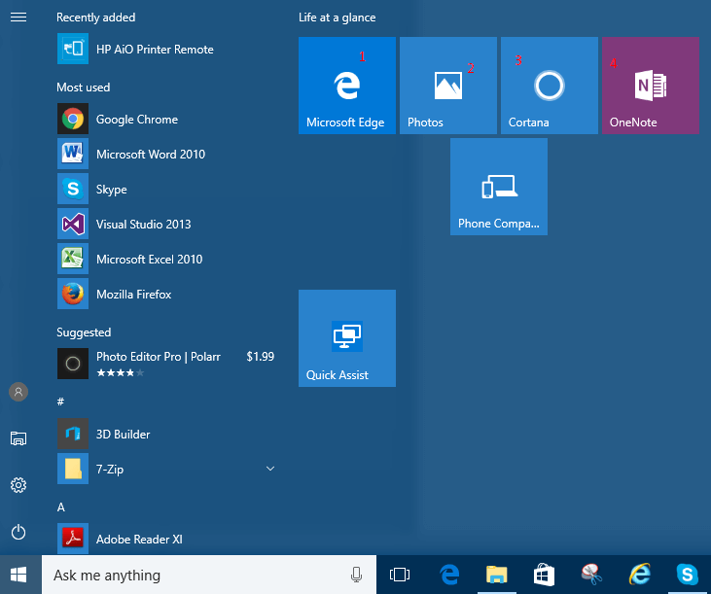Open the OneNote tile

point(650,86)
